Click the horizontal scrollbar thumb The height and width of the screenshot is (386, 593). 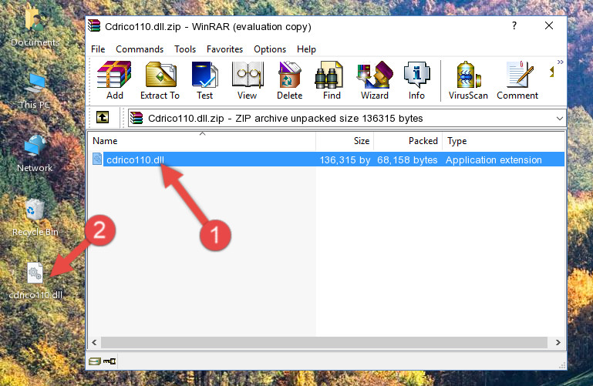324,343
